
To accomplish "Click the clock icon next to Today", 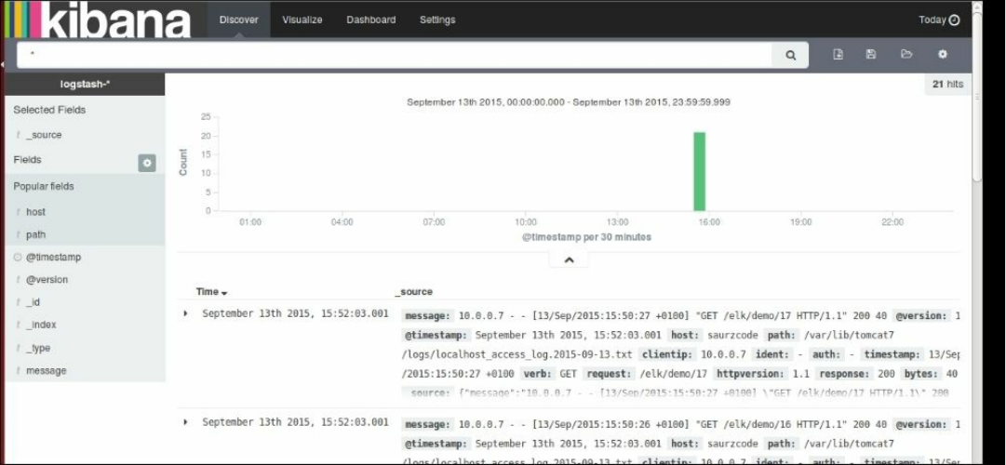I will click(954, 20).
